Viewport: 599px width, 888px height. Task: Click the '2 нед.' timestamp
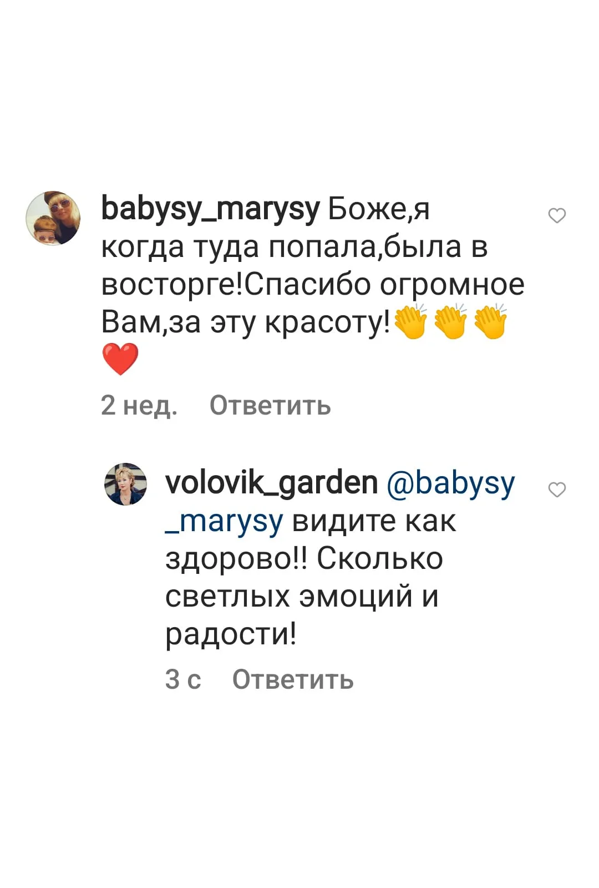click(x=139, y=406)
